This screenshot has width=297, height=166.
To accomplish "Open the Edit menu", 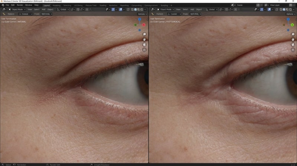I will click(x=13, y=5).
